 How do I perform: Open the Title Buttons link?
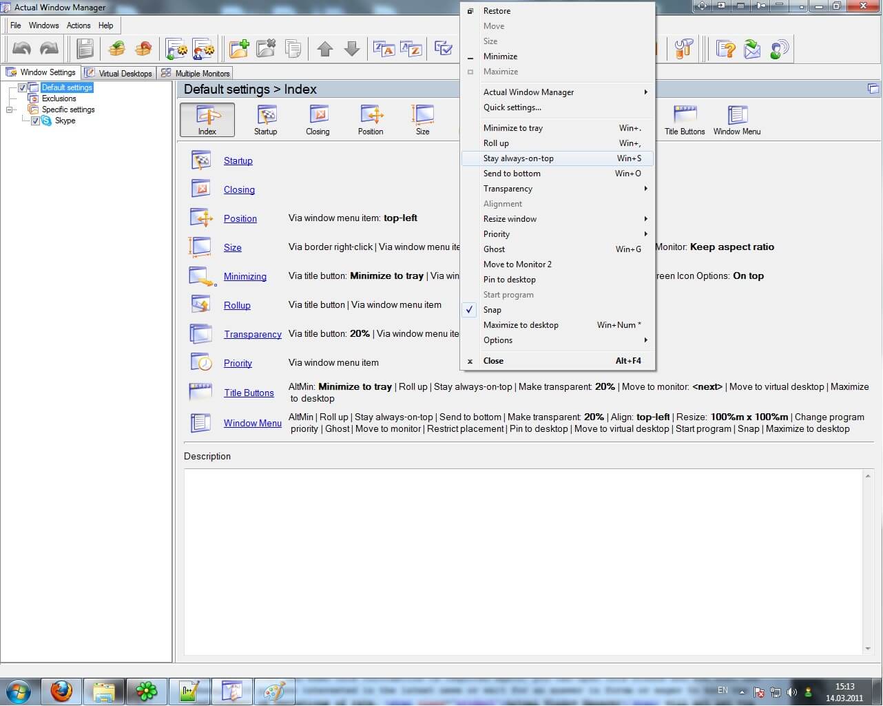pos(249,393)
